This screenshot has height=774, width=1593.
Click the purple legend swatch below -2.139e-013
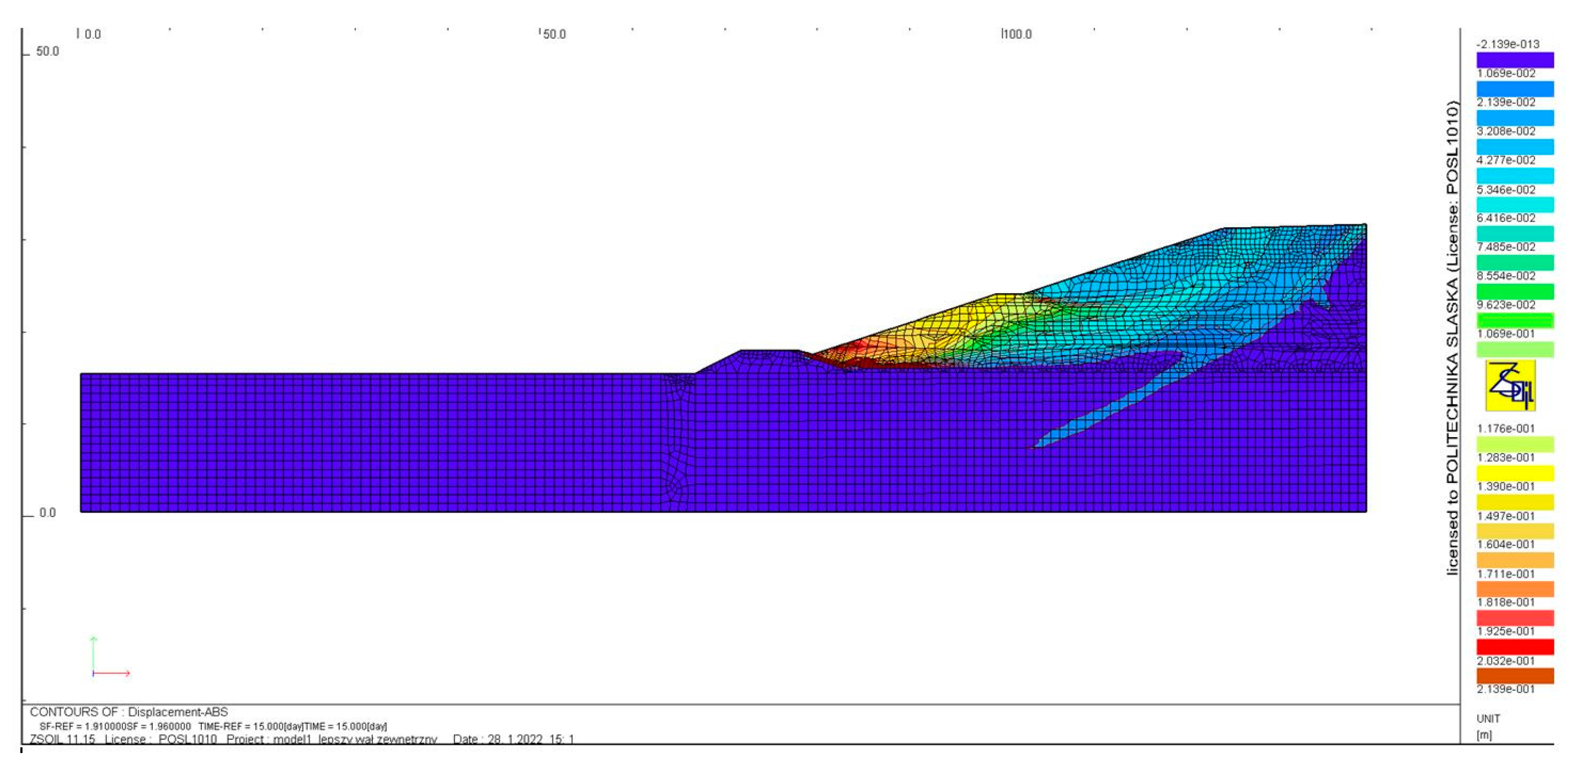tap(1515, 60)
